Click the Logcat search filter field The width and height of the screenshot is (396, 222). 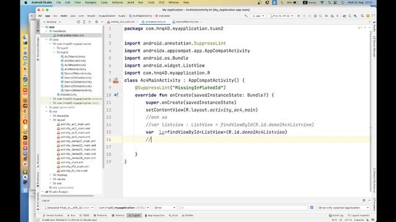click(x=243, y=208)
